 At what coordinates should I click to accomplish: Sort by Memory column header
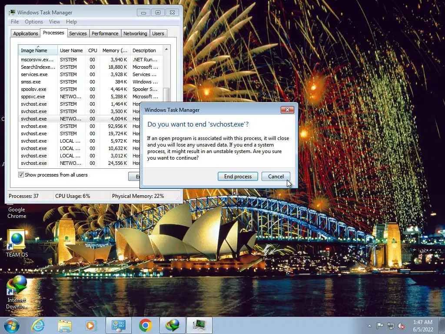point(115,50)
